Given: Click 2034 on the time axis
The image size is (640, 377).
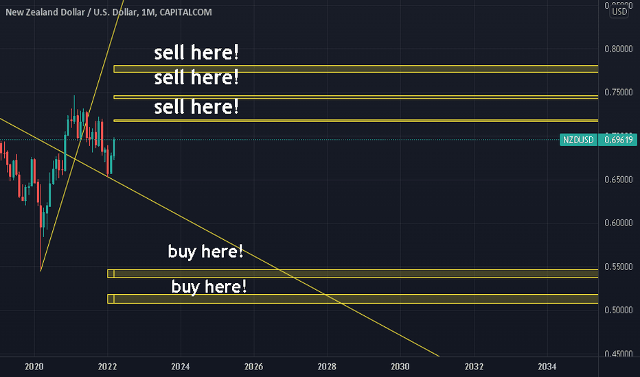Looking at the screenshot, I should [x=547, y=367].
